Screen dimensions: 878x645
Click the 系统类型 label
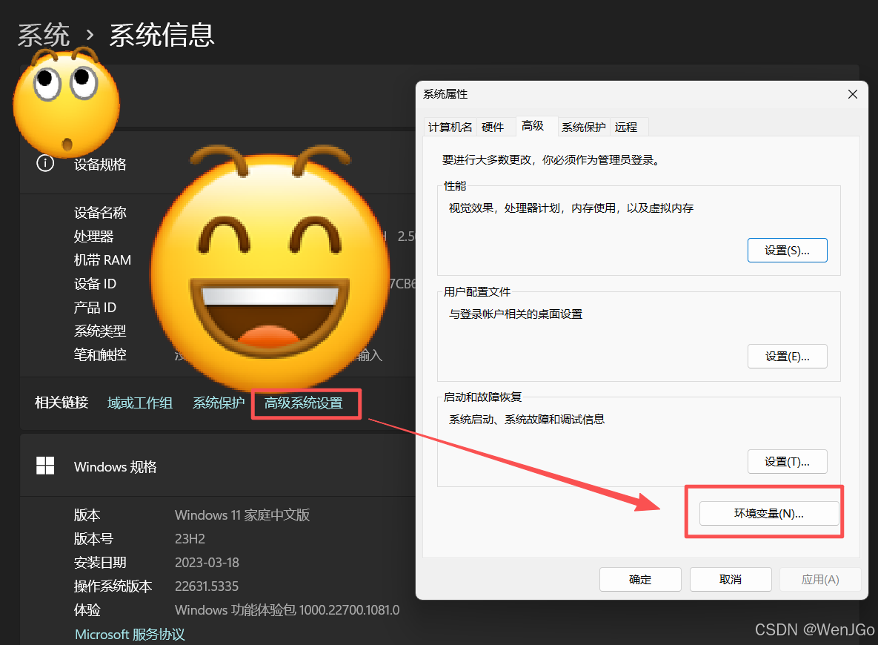coord(100,331)
